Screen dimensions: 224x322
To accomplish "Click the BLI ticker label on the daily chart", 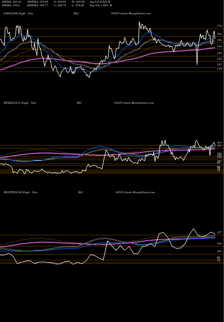I will coord(76,13).
